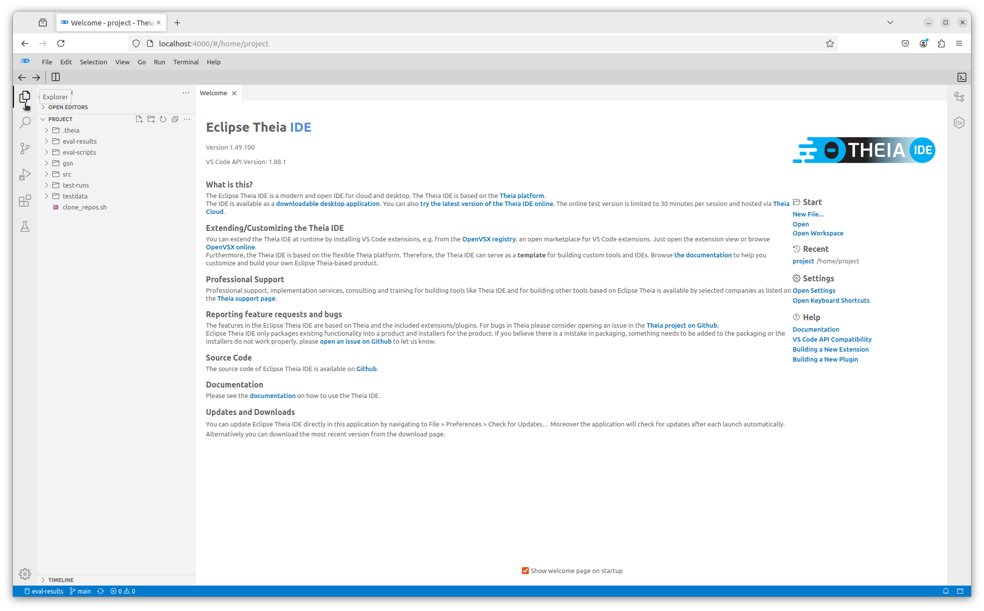
Task: Click the errors and warnings count in status bar
Action: coord(123,591)
